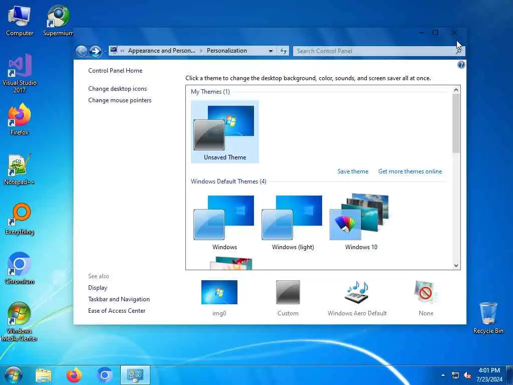The height and width of the screenshot is (385, 513).
Task: Expand the address bar chevron before Appearance
Action: (x=122, y=51)
